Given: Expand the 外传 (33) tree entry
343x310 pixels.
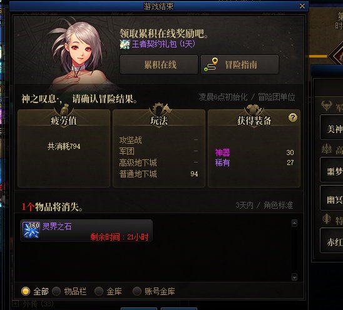Looking at the screenshot, I should click(15, 304).
